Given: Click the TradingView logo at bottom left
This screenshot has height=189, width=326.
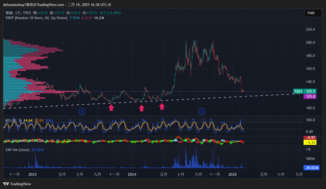Looking at the screenshot, I should [x=17, y=184].
